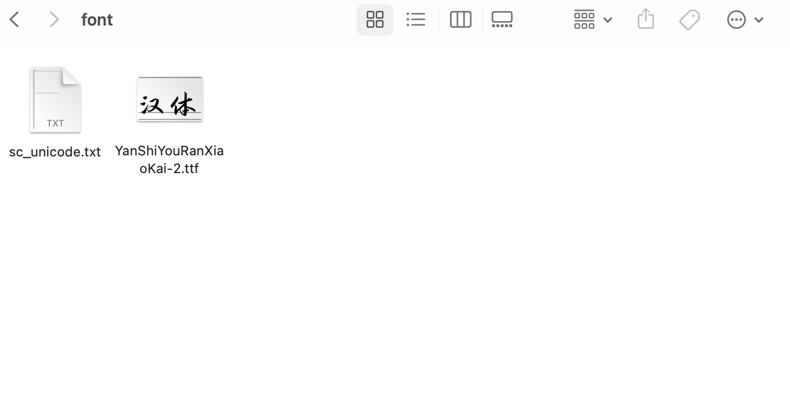Image resolution: width=790 pixels, height=415 pixels.
Task: Click the YanShiYouRanXiaoKai-2.ttf filename label
Action: click(x=169, y=160)
